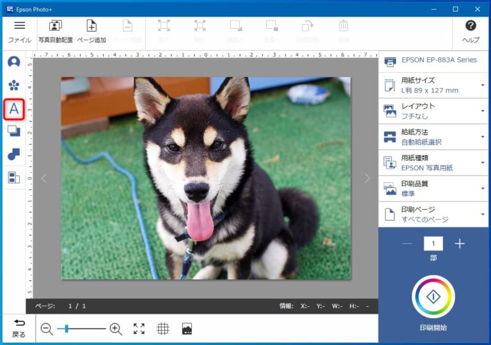Click the dog photo on canvas
Viewport: 491px width, 345px height.
[206, 179]
